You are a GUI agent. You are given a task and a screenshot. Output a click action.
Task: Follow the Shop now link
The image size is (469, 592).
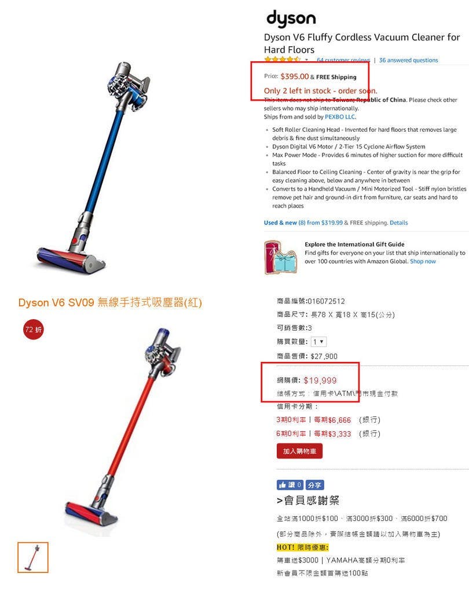coord(423,261)
